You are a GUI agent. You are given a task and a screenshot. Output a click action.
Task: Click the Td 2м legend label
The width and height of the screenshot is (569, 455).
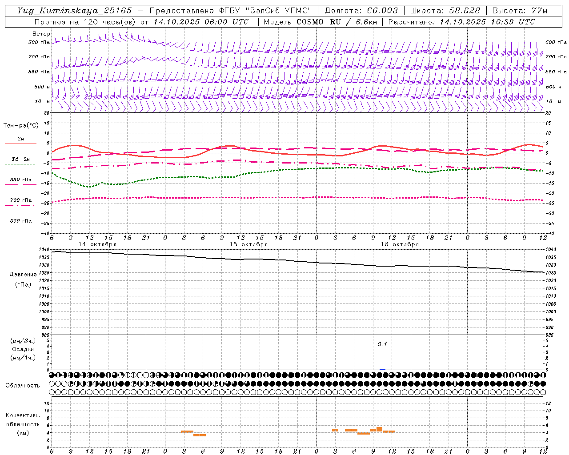tap(20, 159)
